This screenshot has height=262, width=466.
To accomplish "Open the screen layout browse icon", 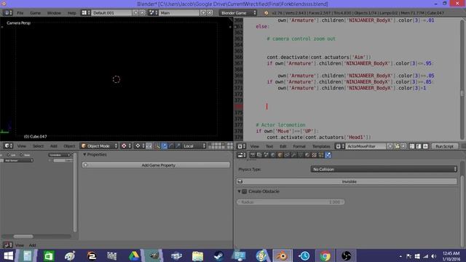I will (x=86, y=13).
